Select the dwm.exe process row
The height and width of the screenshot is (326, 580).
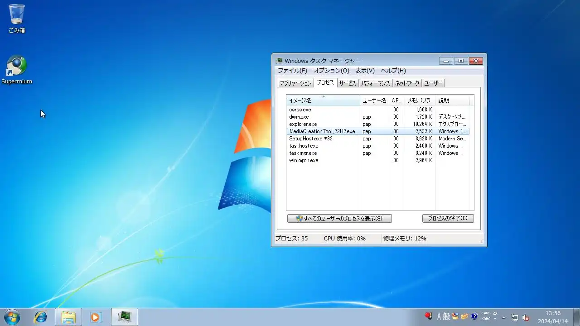[x=378, y=117]
